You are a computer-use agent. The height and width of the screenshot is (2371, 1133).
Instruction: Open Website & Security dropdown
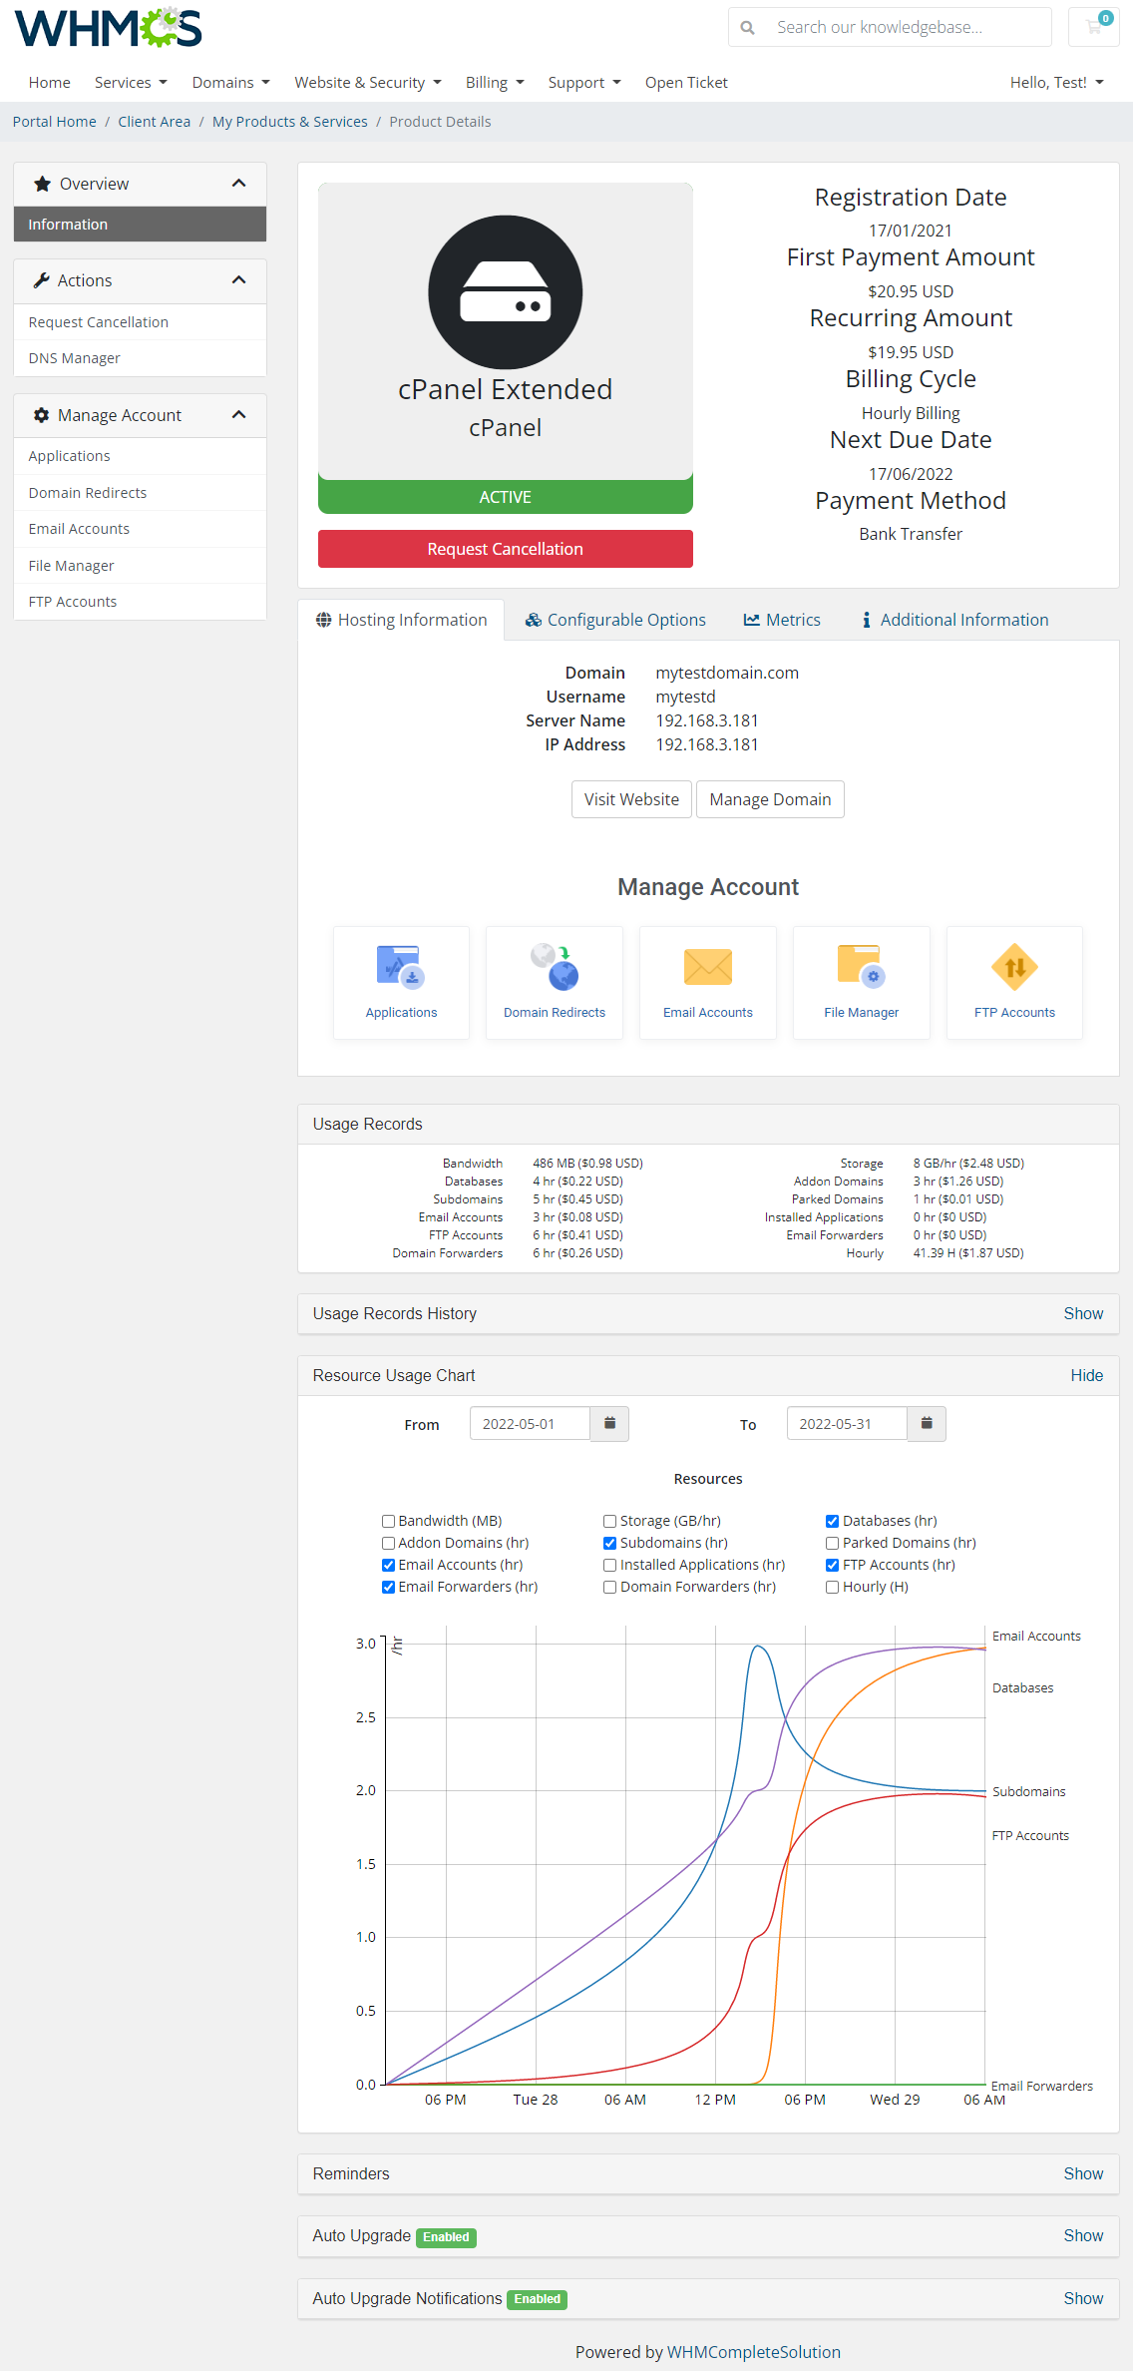pyautogui.click(x=367, y=83)
